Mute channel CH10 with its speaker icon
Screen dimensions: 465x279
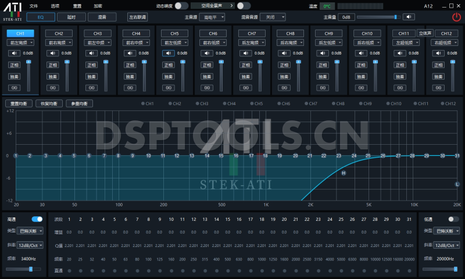[x=361, y=53]
